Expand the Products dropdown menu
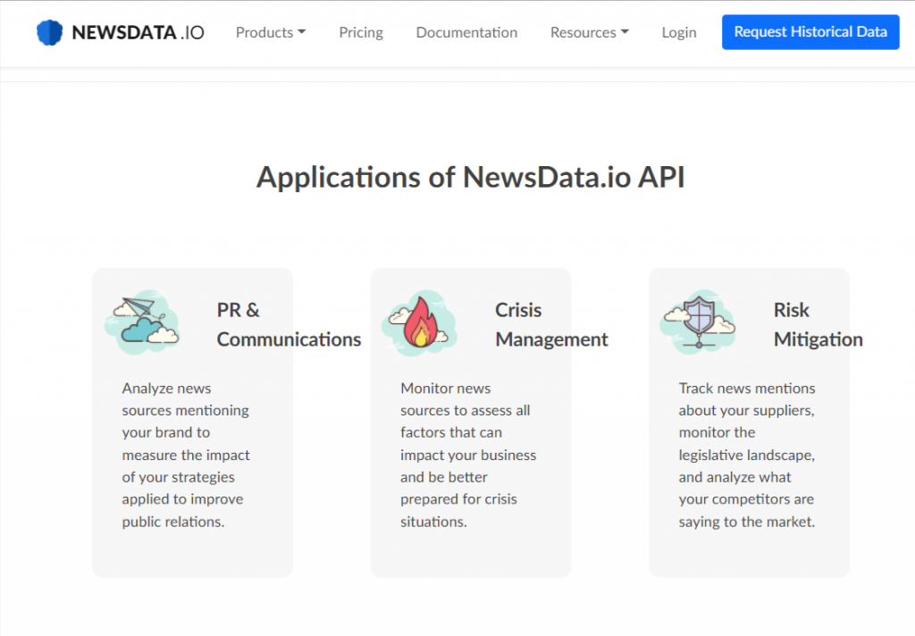Screen dimensions: 915x636 271,33
